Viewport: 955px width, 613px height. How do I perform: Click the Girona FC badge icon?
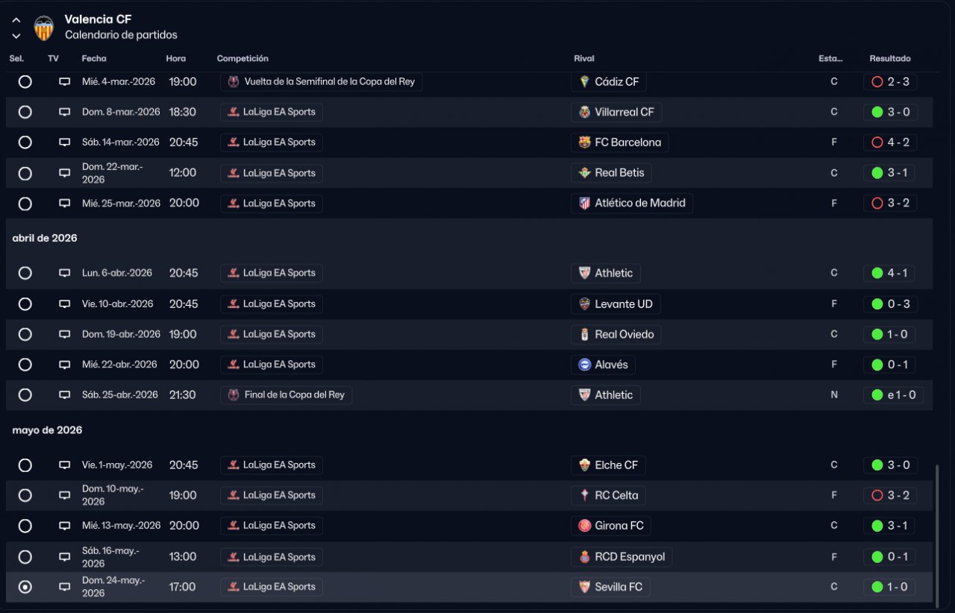(x=585, y=526)
